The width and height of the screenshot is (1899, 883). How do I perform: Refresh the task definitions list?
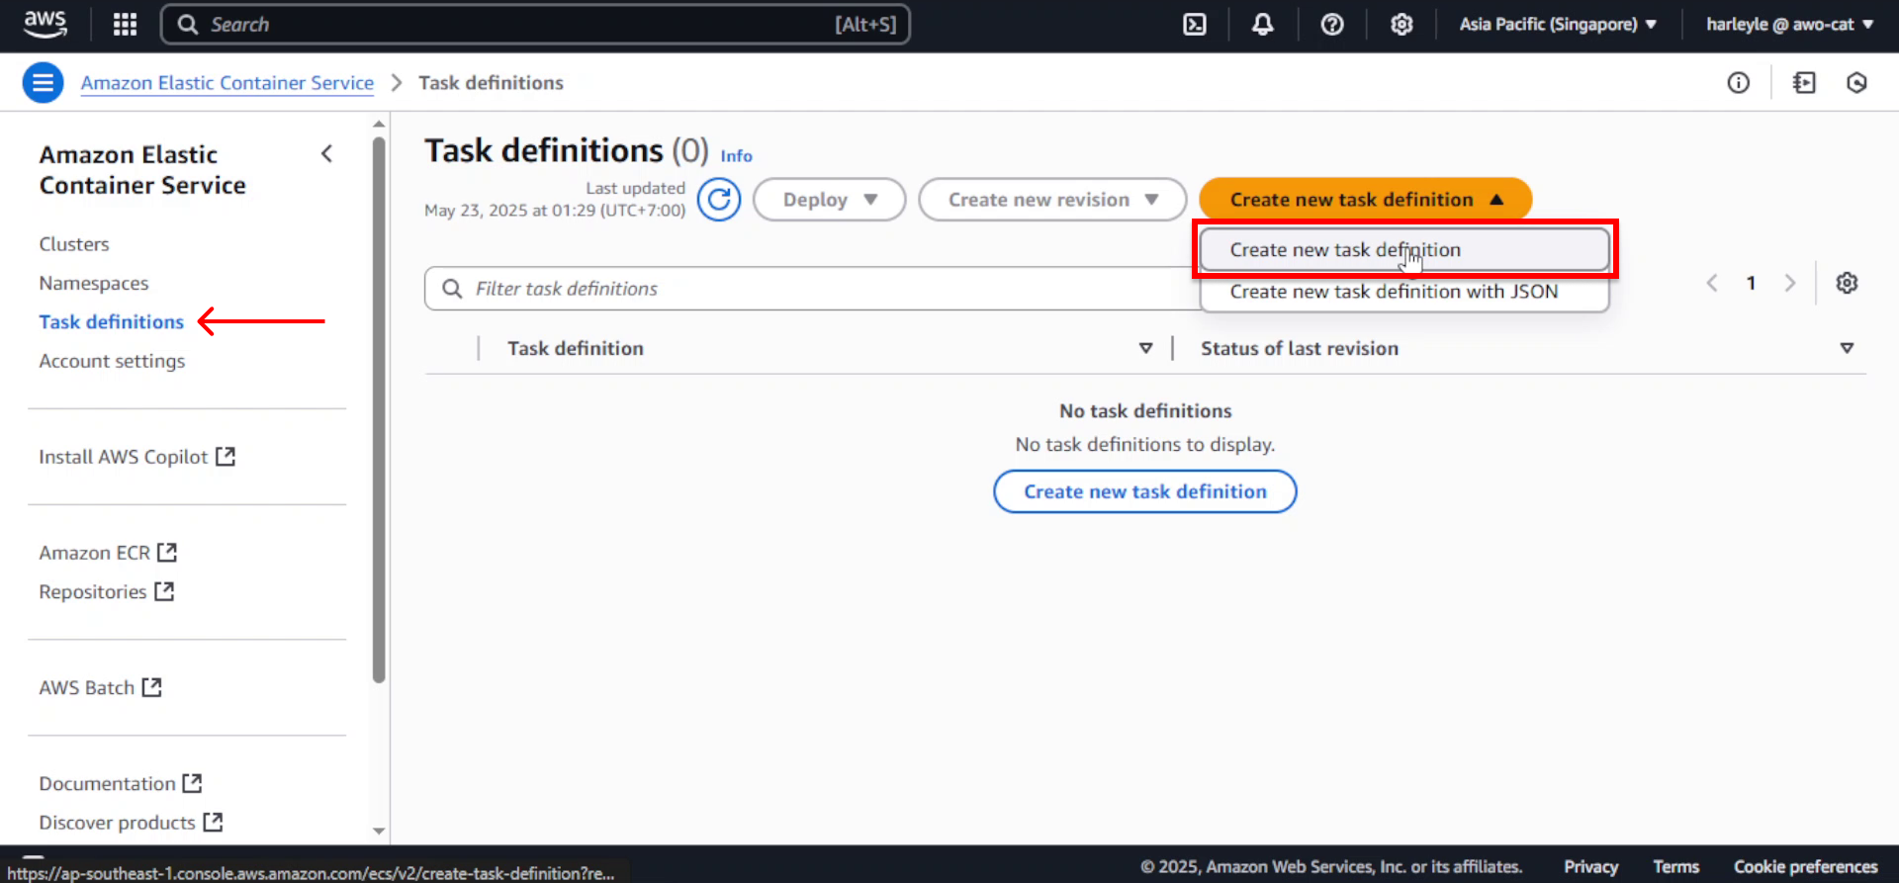pos(719,200)
